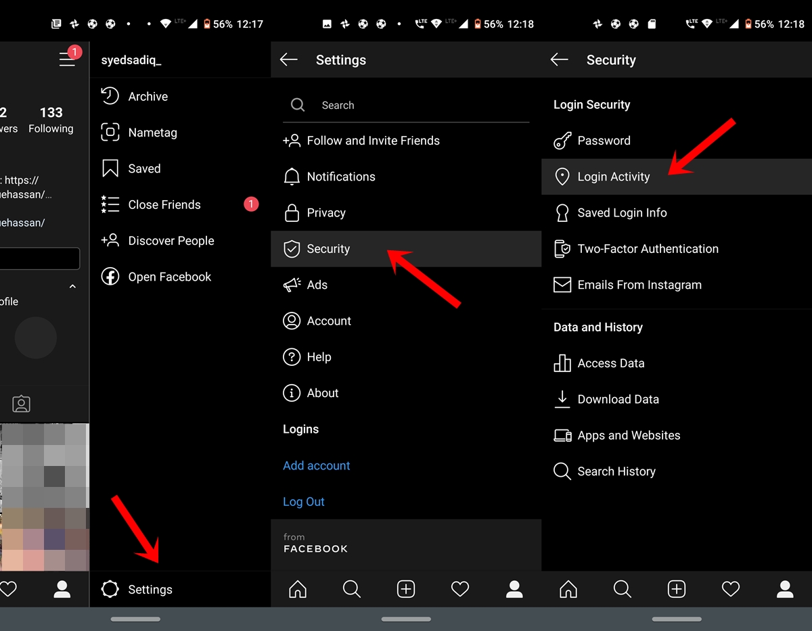Click the Search field in Settings
Image resolution: width=812 pixels, height=631 pixels.
[406, 106]
